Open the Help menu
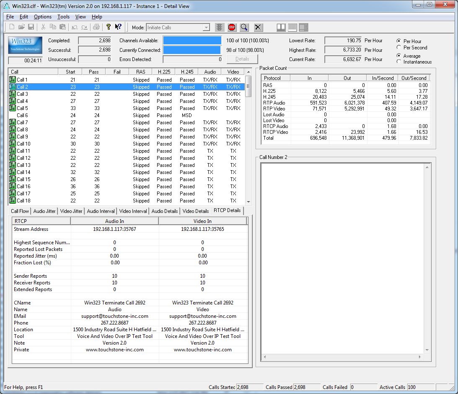 pos(97,17)
